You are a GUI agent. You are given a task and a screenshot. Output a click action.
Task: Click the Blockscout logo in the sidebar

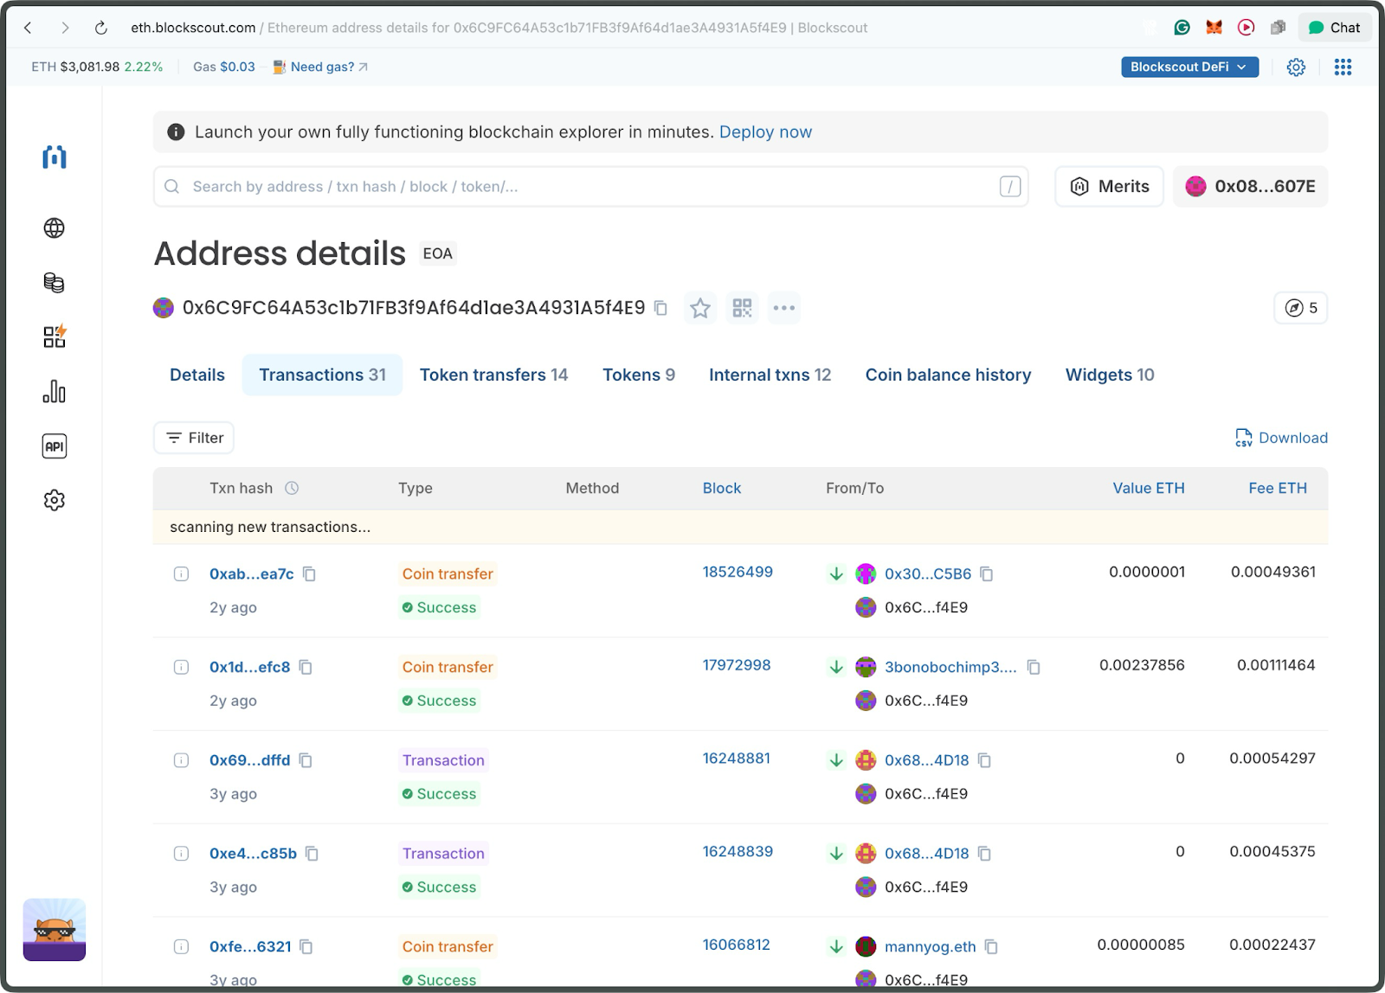pyautogui.click(x=54, y=157)
